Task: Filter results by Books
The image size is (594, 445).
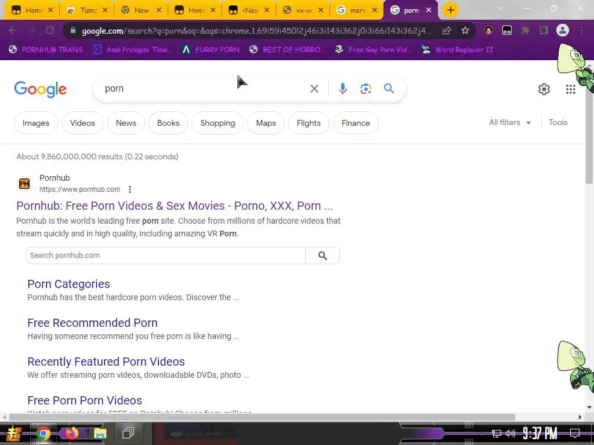Action: click(x=168, y=123)
